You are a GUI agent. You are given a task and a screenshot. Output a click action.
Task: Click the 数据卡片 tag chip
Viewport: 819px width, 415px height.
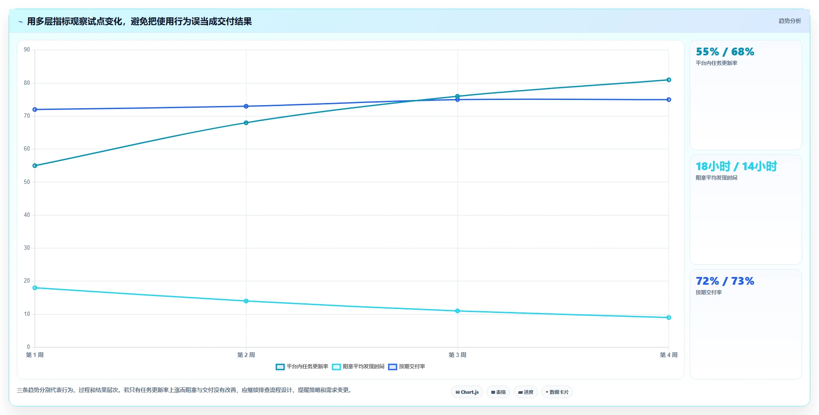tap(557, 392)
